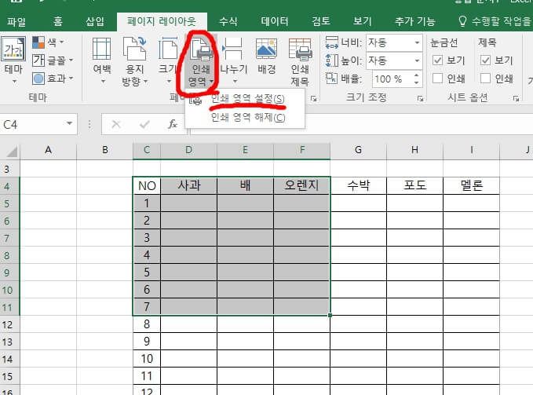The height and width of the screenshot is (395, 533).
Task: Click the cell containing number 8
Action: coord(147,324)
